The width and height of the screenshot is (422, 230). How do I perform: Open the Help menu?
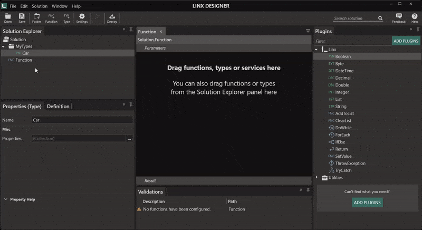point(76,6)
